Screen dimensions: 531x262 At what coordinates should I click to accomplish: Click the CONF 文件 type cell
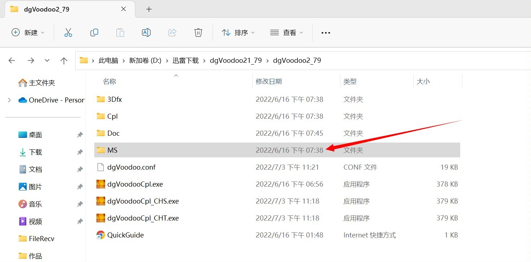(360, 167)
